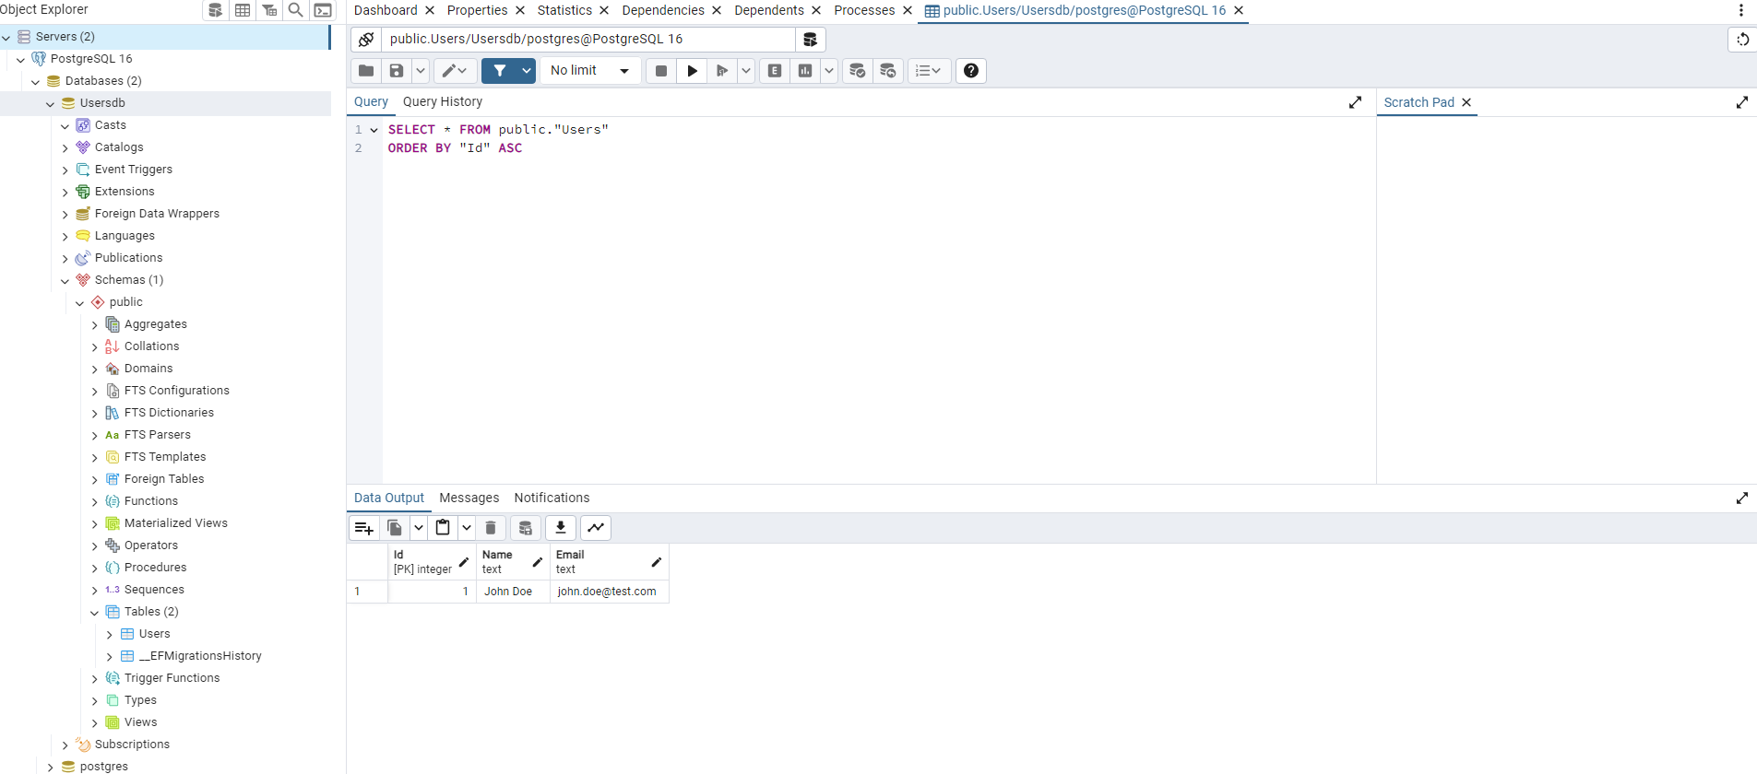Viewport: 1757px width, 774px height.
Task: Click the View Data grid icon in Object Explorer
Action: [x=243, y=10]
